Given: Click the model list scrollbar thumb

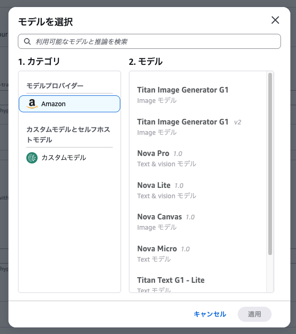Looking at the screenshot, I should click(270, 164).
